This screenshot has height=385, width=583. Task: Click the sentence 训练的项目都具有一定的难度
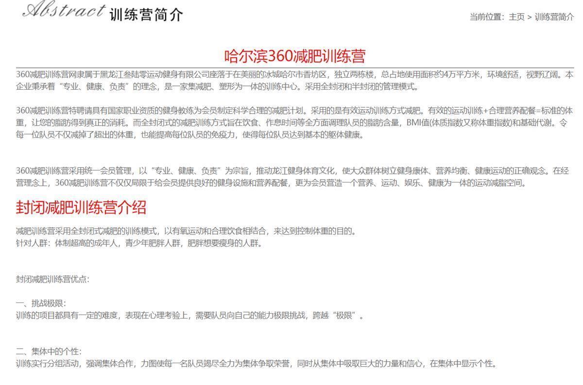(190, 316)
